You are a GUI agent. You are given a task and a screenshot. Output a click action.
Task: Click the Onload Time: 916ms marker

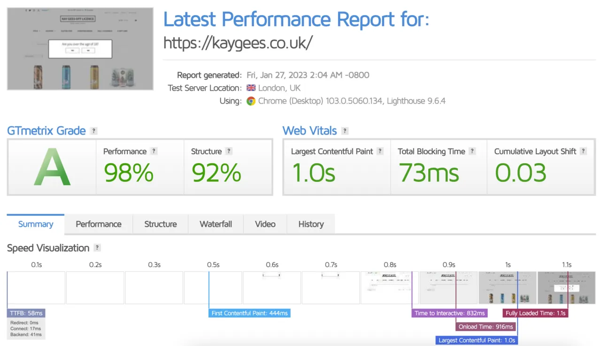pos(486,327)
